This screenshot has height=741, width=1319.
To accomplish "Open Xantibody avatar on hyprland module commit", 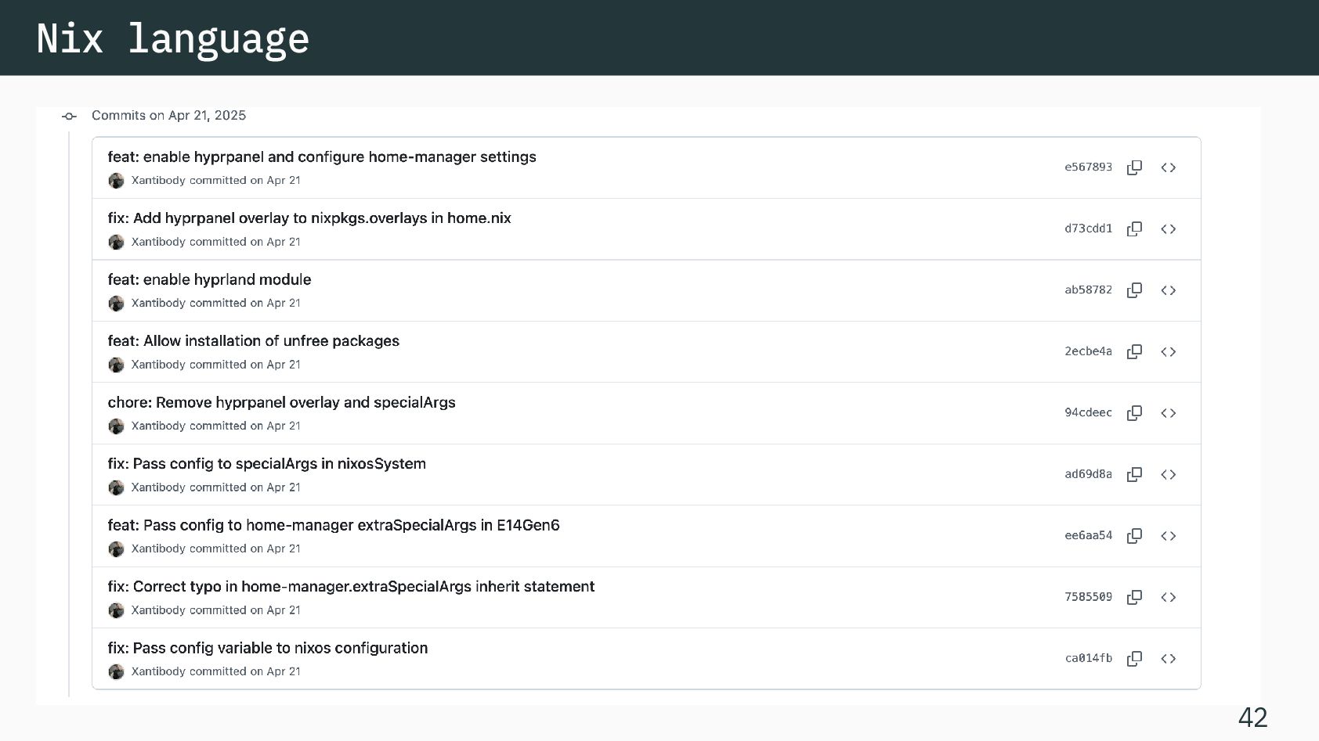I will tap(116, 304).
